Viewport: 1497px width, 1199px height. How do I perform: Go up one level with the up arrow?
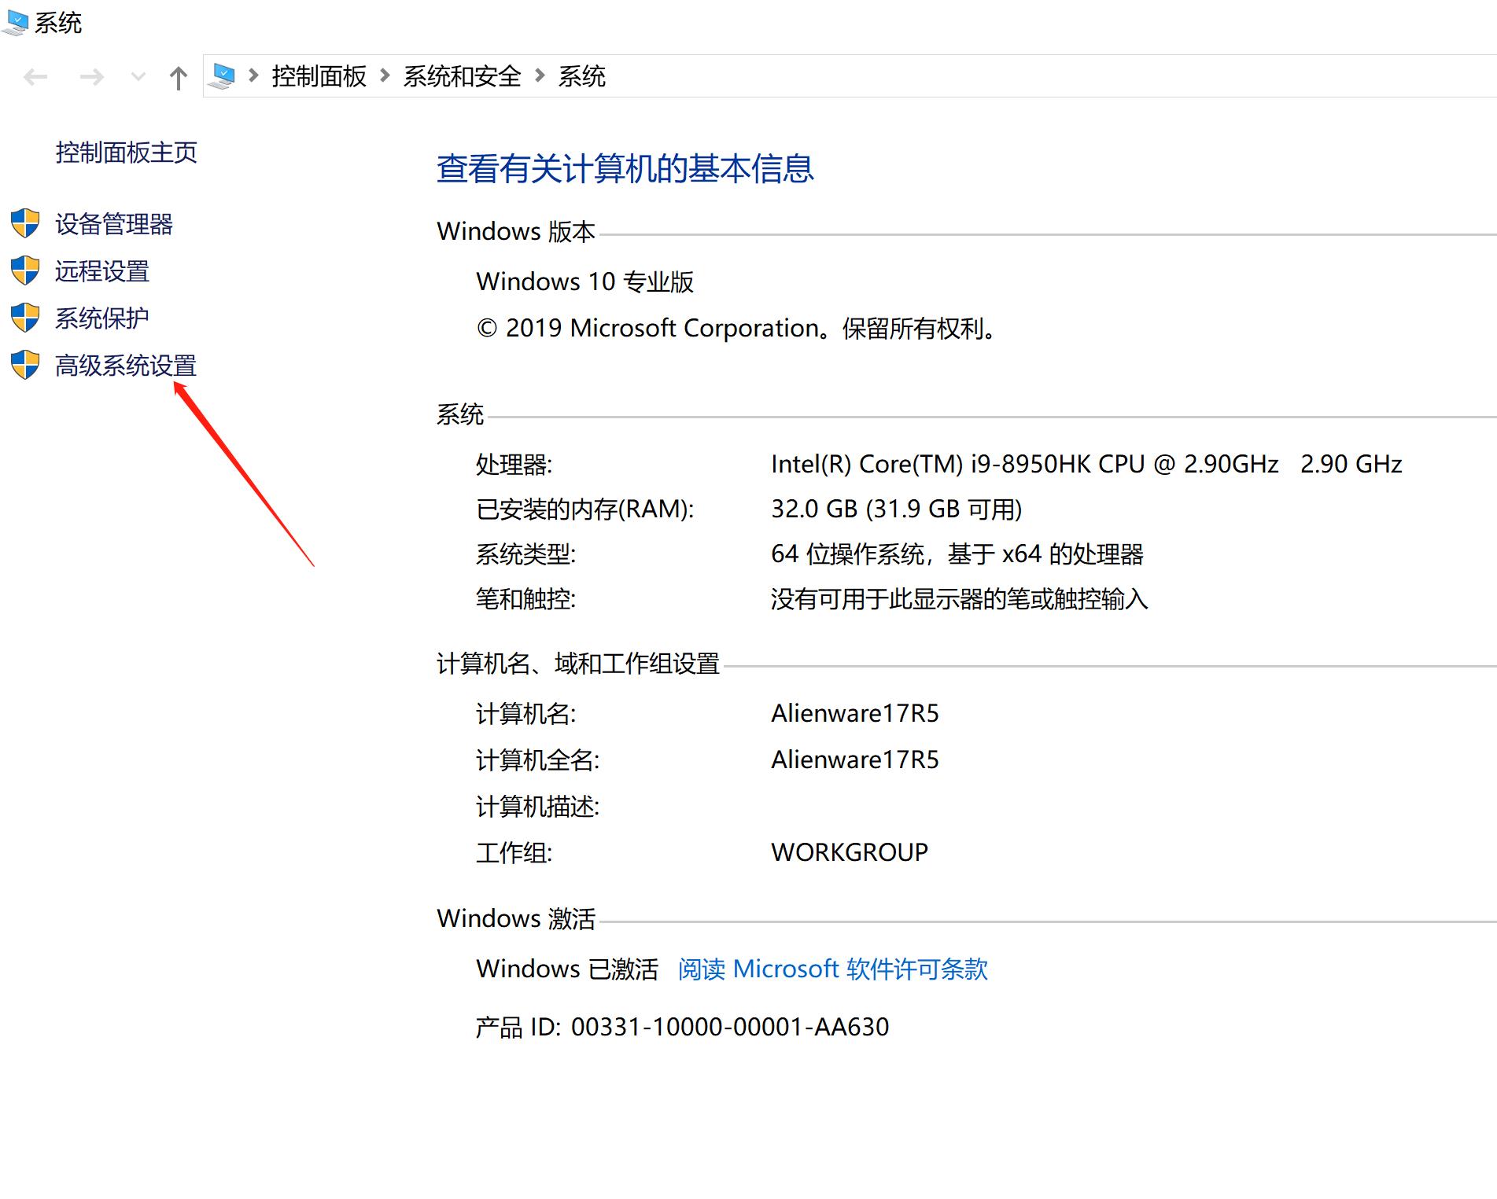click(179, 77)
